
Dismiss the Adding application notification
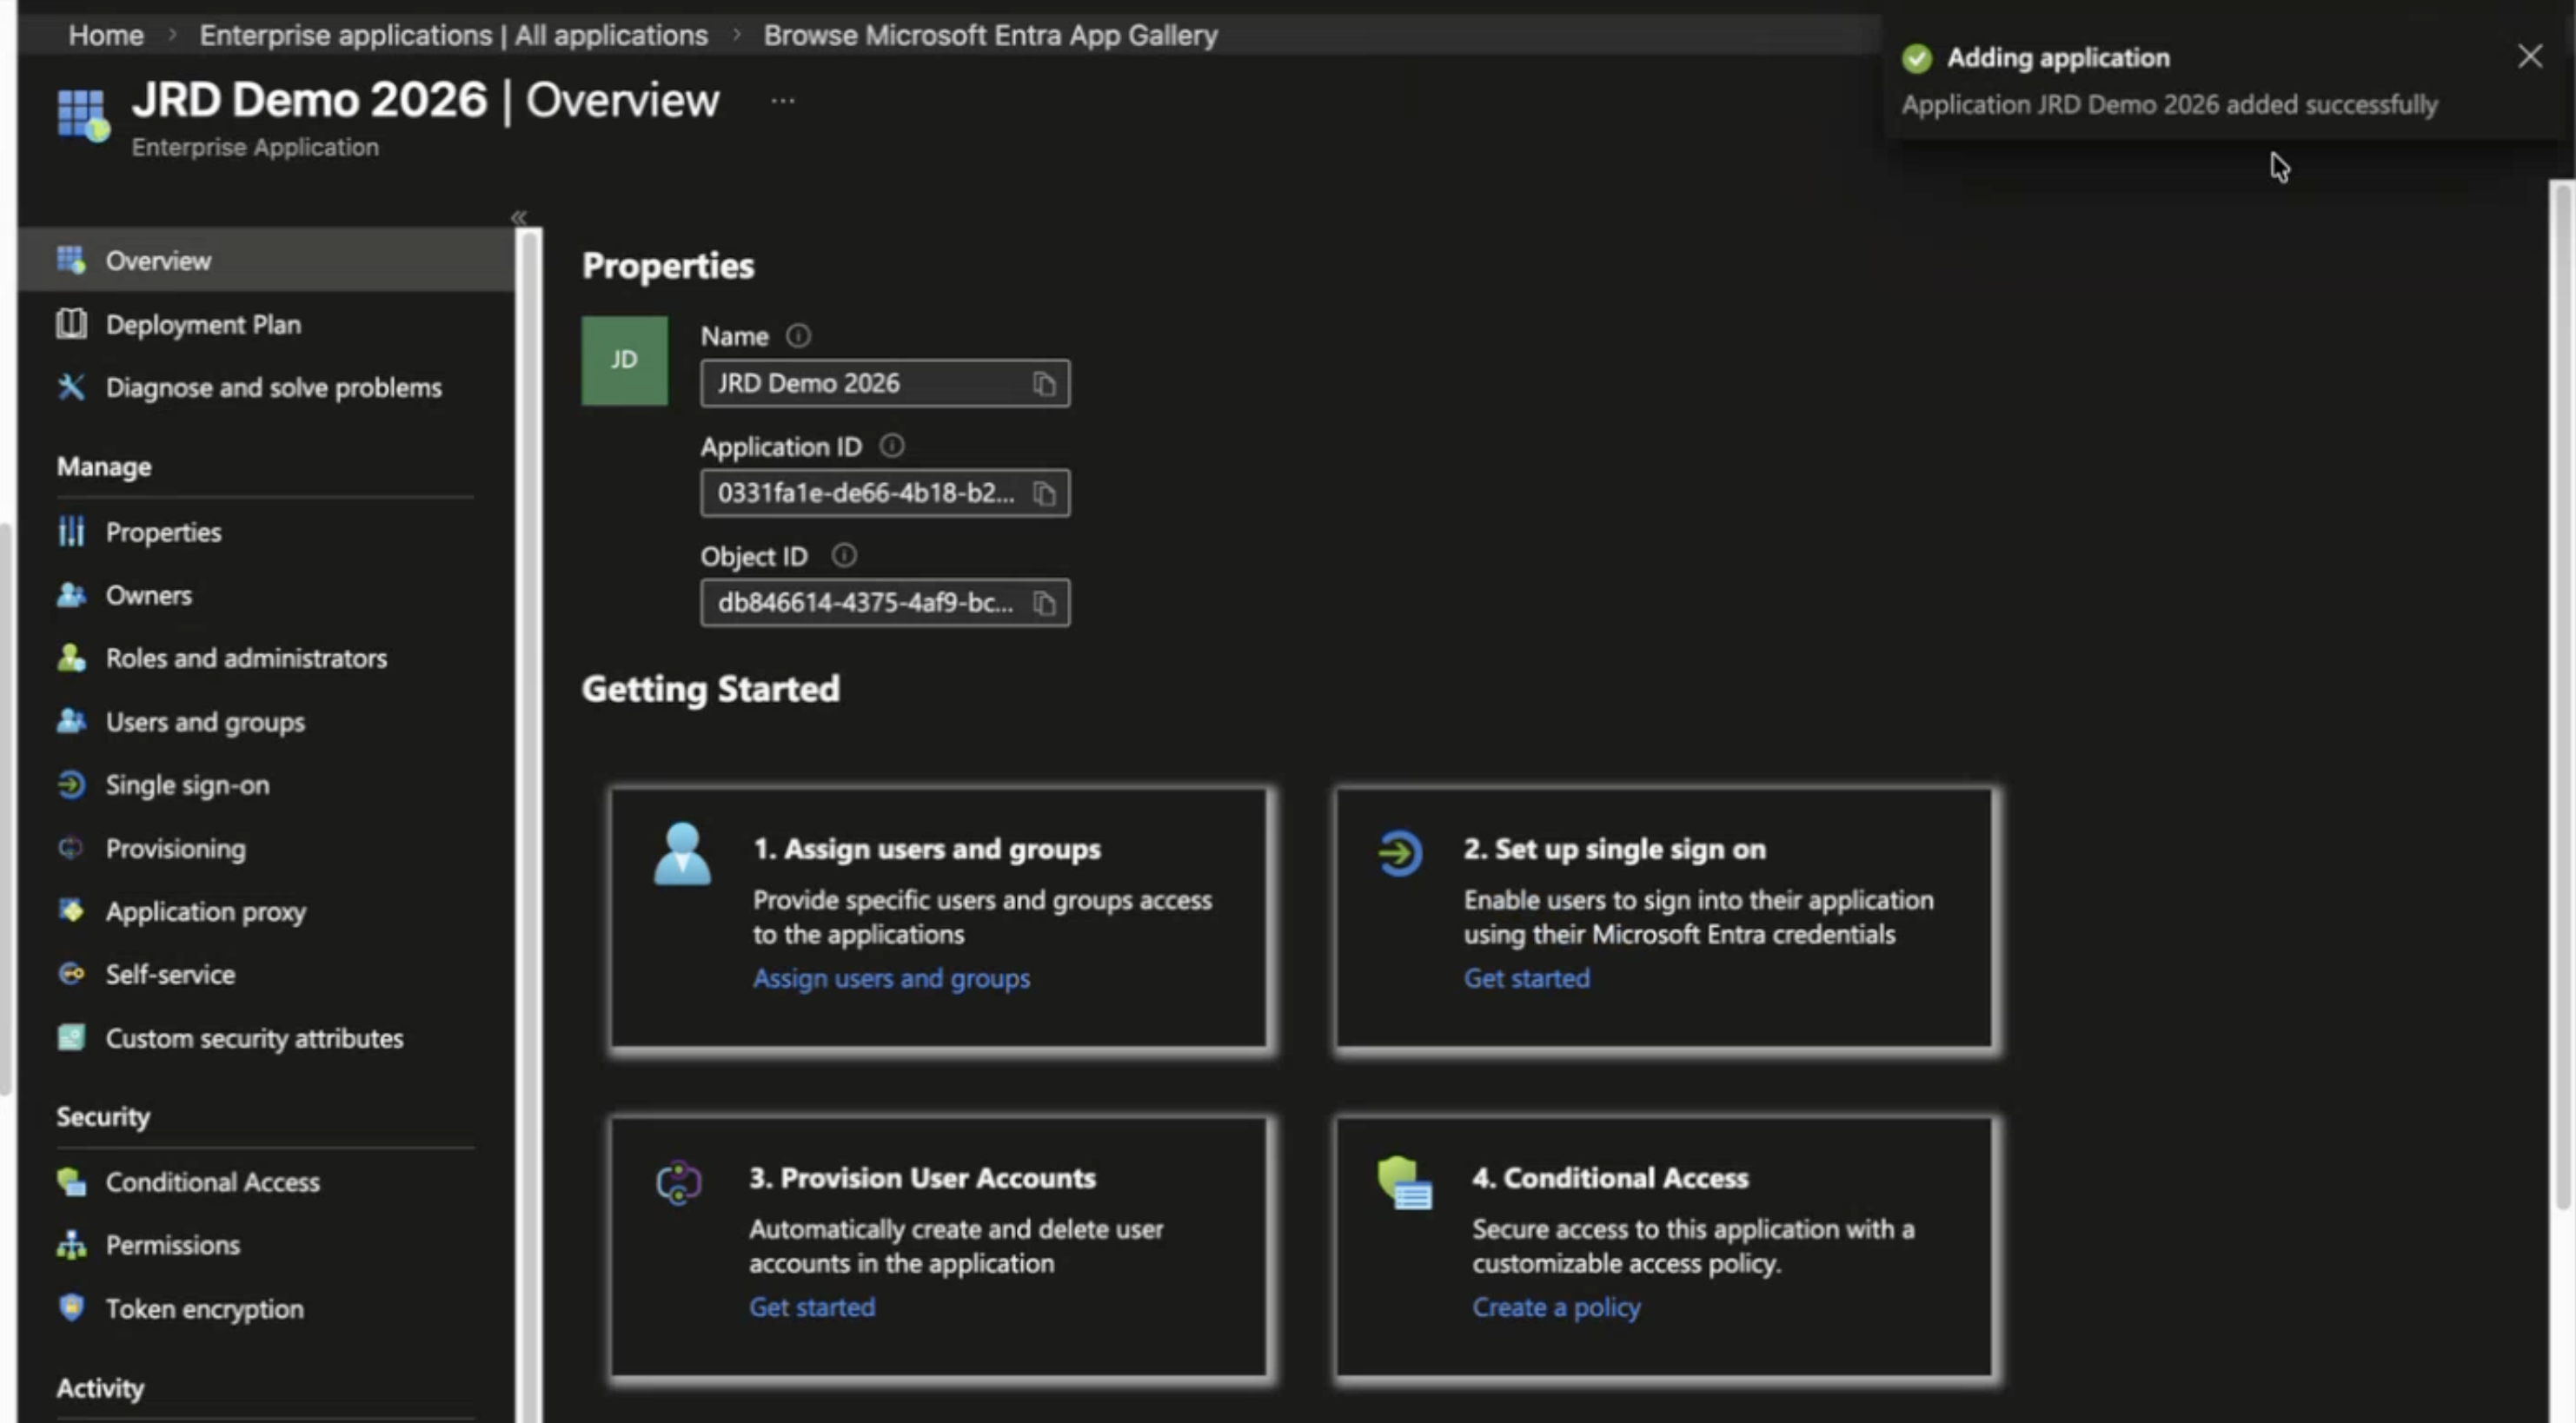click(x=2529, y=56)
